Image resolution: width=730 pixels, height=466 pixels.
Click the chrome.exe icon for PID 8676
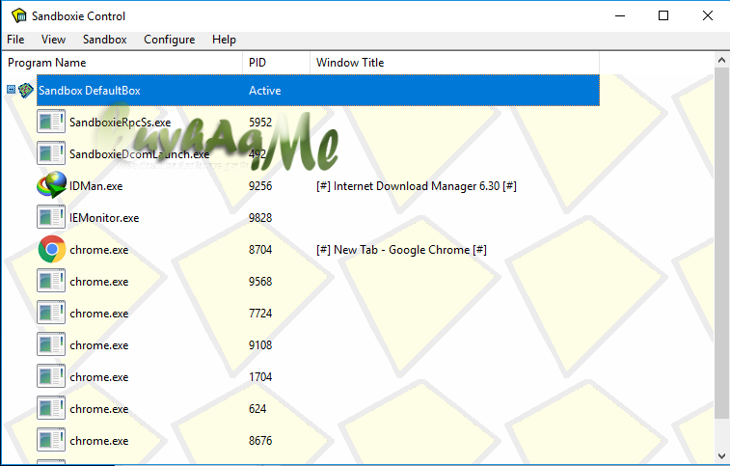pos(51,440)
